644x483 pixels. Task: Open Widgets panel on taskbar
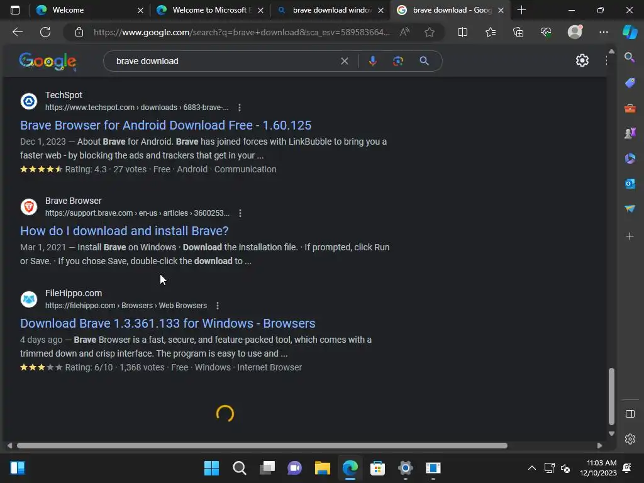point(18,468)
